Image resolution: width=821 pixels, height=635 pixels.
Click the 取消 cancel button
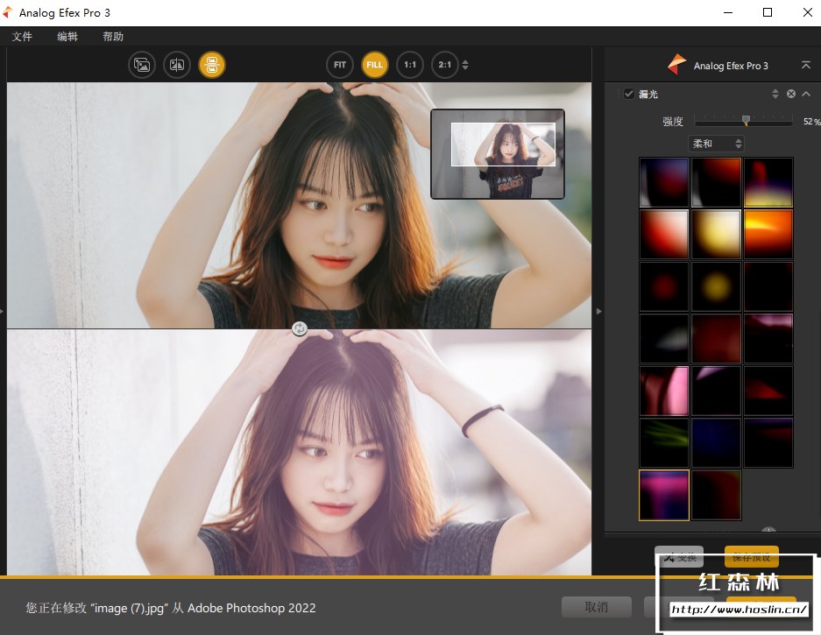tap(597, 607)
